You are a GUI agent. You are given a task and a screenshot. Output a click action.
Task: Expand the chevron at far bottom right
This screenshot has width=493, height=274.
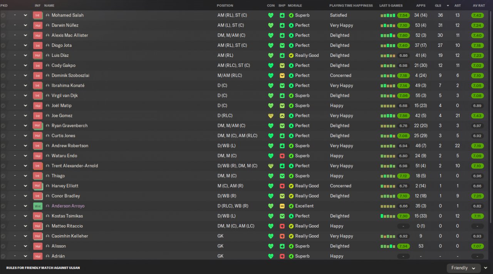(486, 268)
